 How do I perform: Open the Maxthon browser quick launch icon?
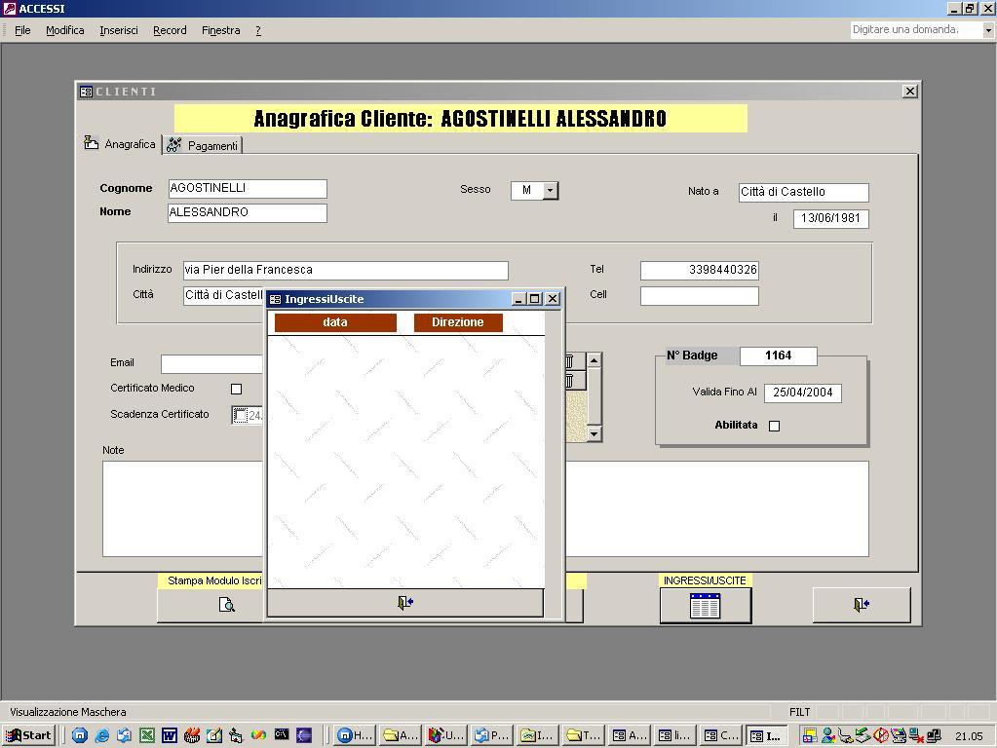(x=80, y=735)
